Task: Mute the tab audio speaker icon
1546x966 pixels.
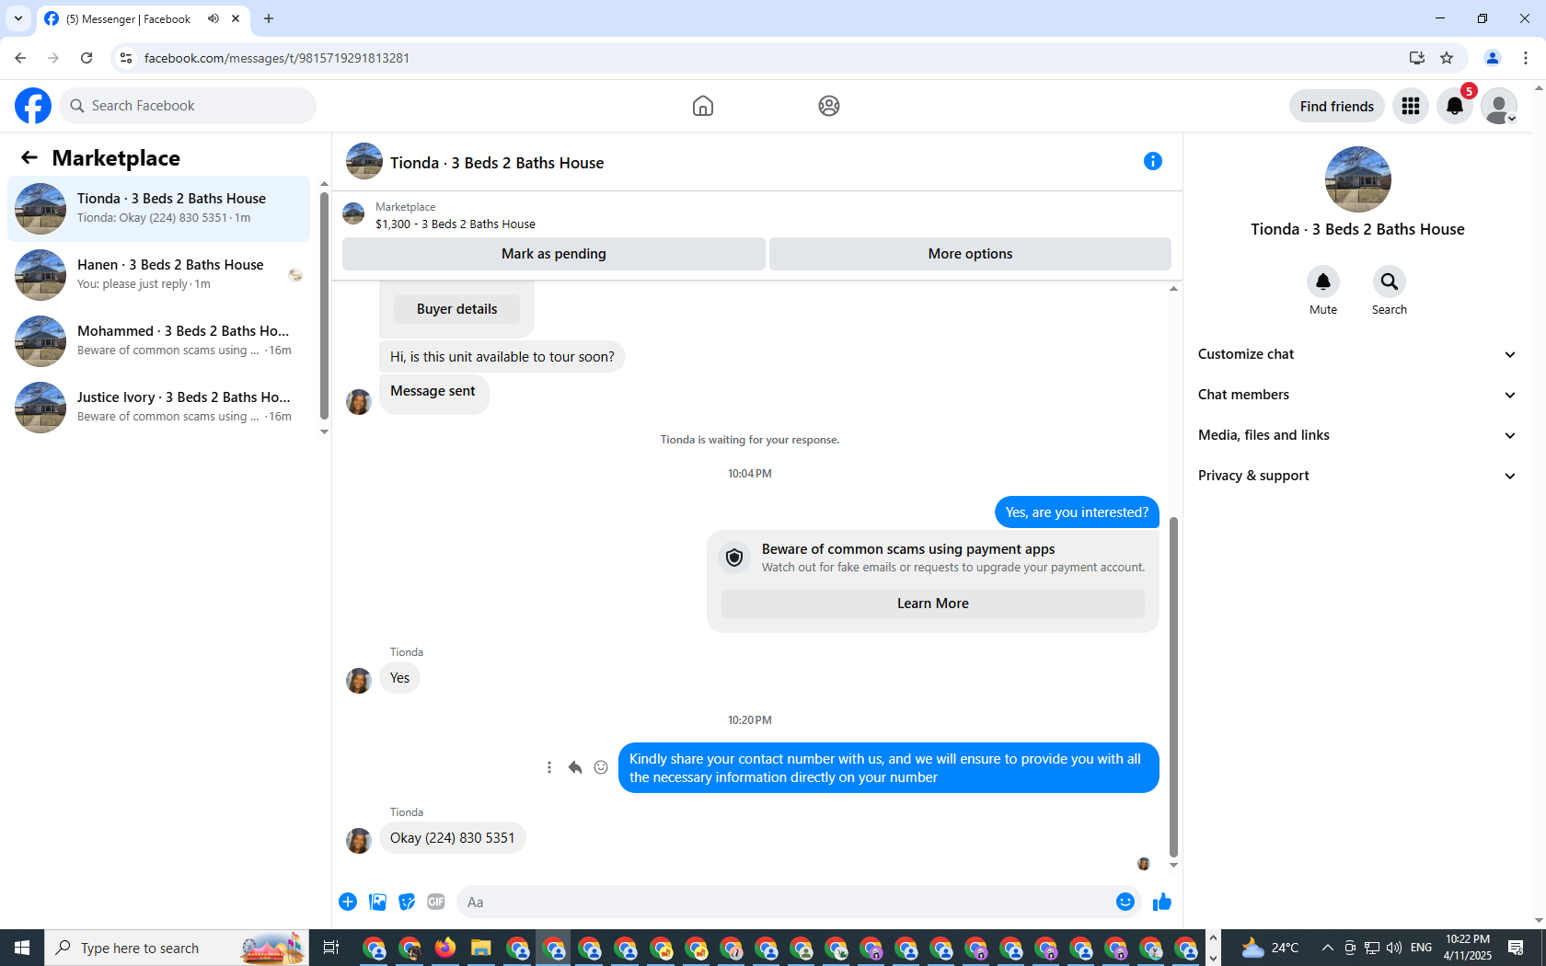Action: pos(213,18)
